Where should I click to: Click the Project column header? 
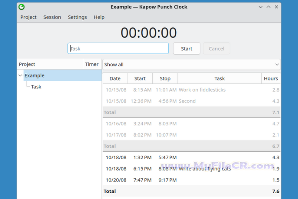click(50, 64)
